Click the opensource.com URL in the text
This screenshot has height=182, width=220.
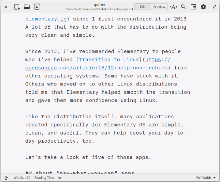pyautogui.click(x=96, y=68)
